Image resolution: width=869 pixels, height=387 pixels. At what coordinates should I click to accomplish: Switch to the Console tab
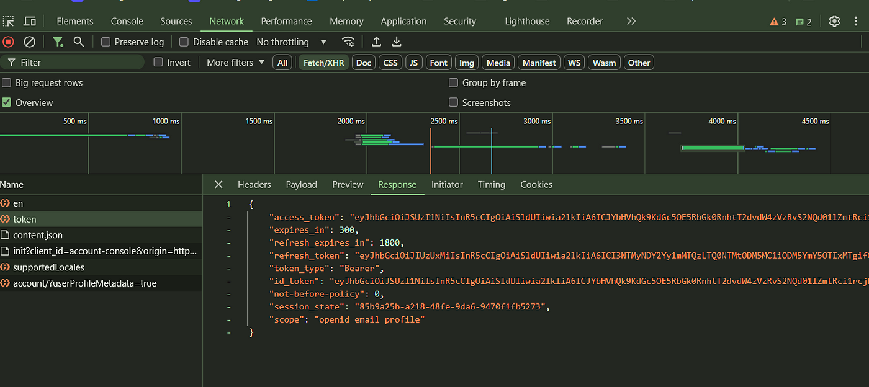click(x=127, y=21)
